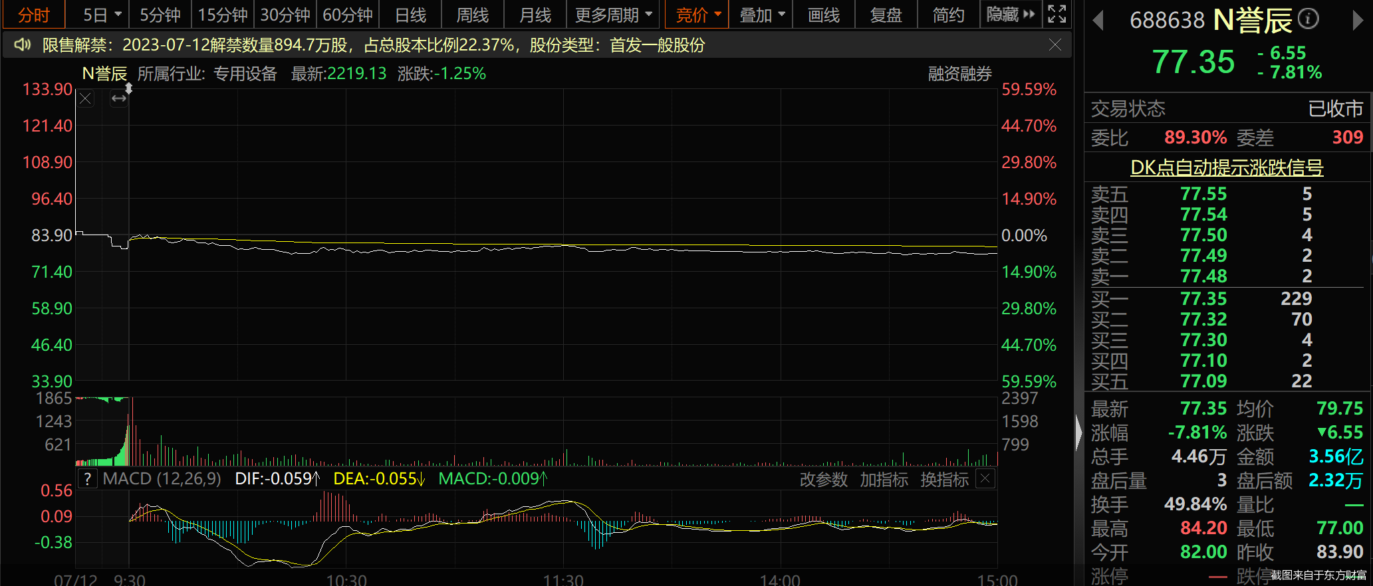
Task: Go to previous stock with left arrow
Action: click(x=1098, y=21)
